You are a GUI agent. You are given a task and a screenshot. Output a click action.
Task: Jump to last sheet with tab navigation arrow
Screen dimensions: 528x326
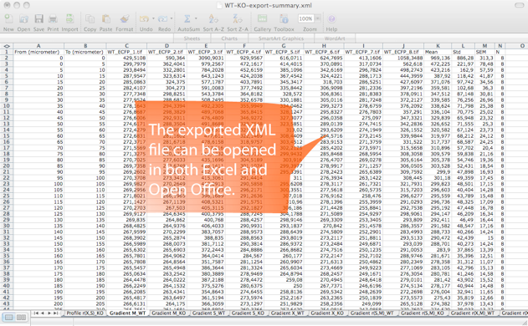click(x=55, y=313)
